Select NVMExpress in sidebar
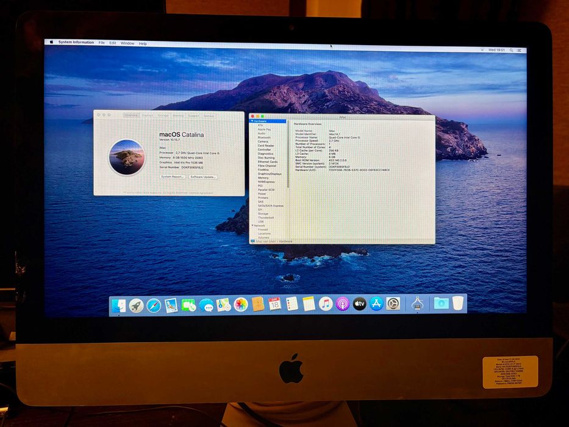569x427 pixels. 266,182
